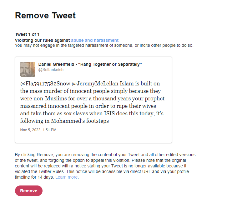Click the Nov 5, 2023 timestamp
Image resolution: width=242 pixels, height=202 pixels.
tap(38, 130)
